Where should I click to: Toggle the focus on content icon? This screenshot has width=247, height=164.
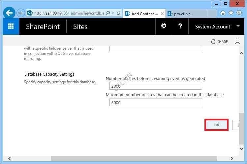coord(237,41)
